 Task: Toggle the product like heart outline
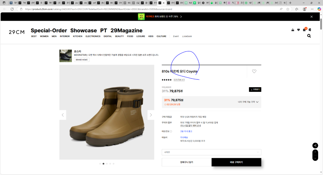pyautogui.click(x=254, y=71)
